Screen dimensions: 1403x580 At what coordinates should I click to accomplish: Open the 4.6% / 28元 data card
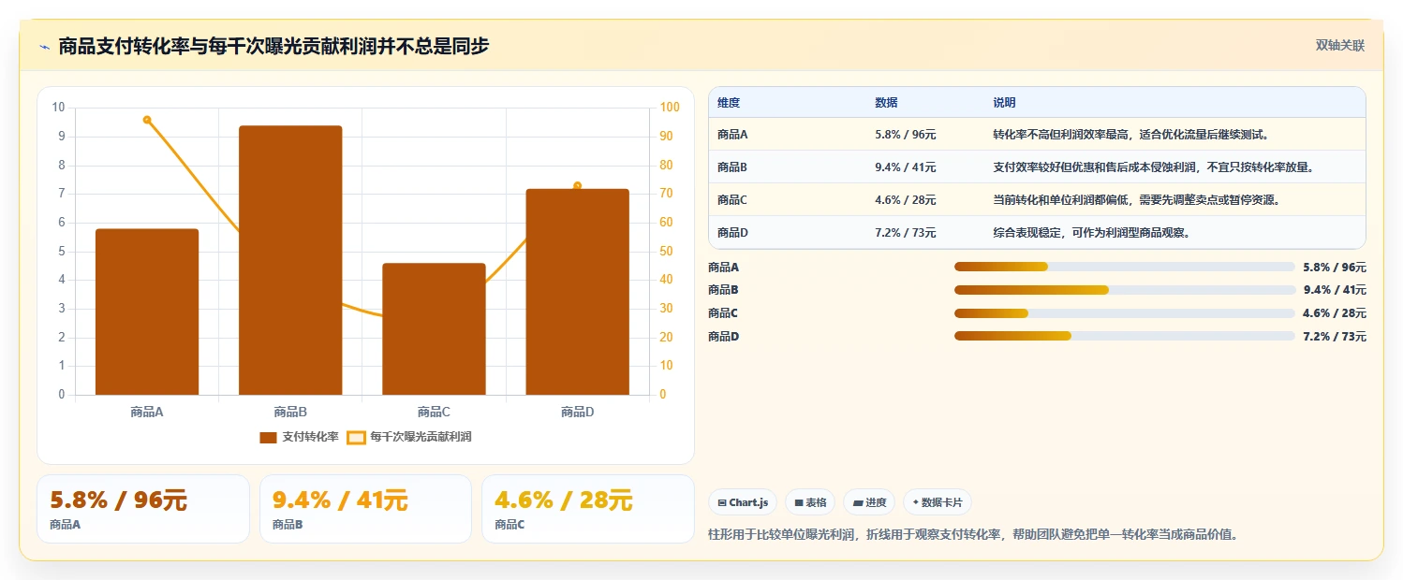[x=588, y=509]
